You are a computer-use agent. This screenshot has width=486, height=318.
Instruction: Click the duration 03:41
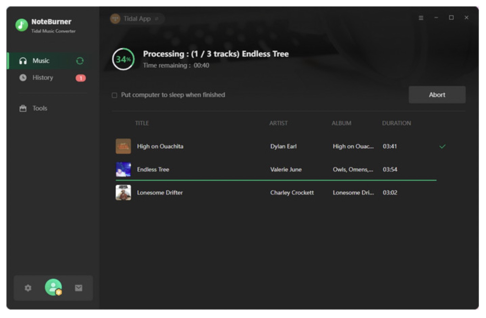point(390,147)
